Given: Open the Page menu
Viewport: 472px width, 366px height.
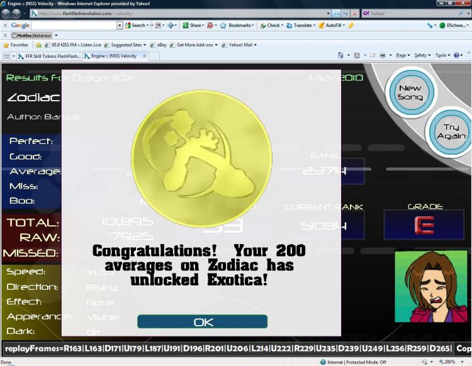Looking at the screenshot, I should click(403, 55).
